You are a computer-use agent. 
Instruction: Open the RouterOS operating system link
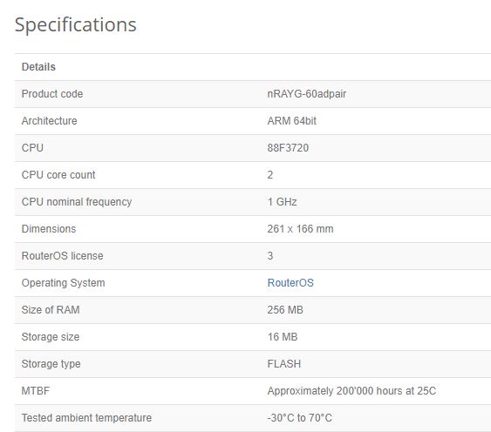(x=290, y=283)
